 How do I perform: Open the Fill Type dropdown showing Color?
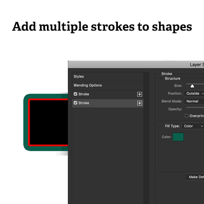point(193,126)
